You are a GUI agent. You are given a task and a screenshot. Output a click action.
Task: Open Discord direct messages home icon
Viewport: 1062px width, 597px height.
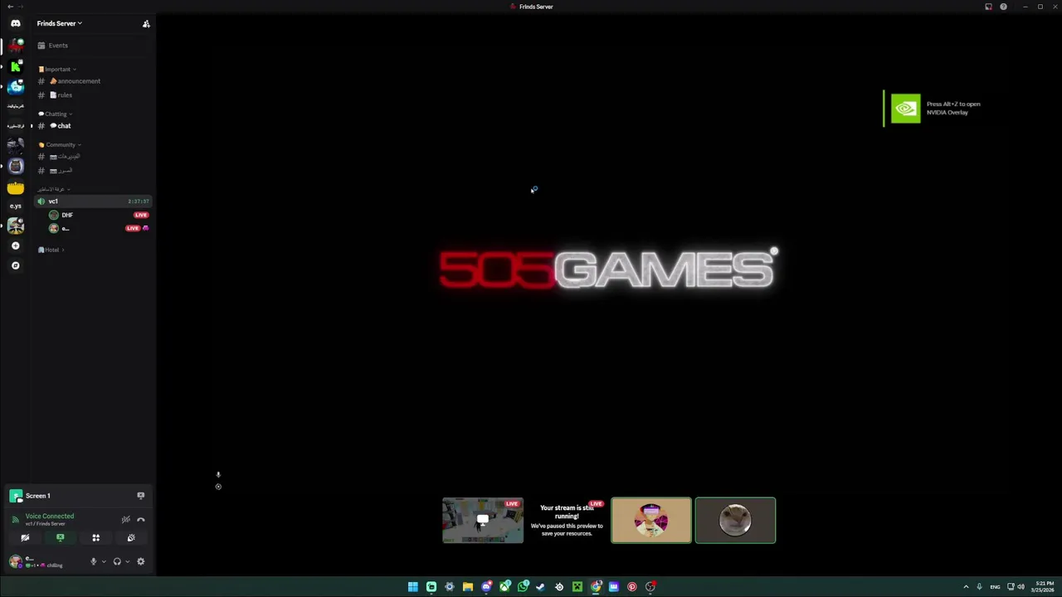point(15,23)
